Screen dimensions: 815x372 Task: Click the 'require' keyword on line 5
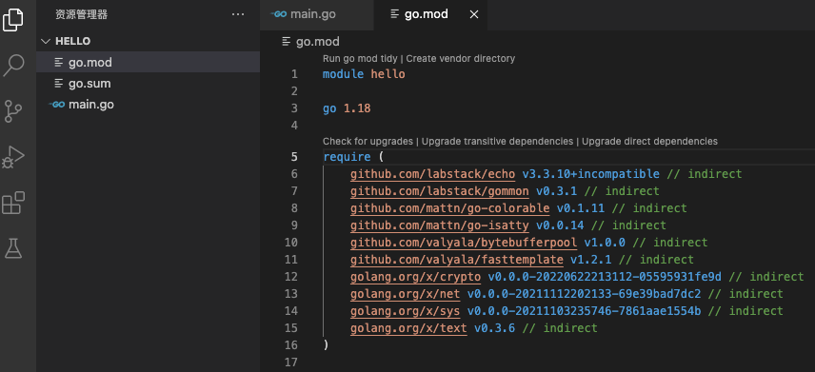click(347, 157)
